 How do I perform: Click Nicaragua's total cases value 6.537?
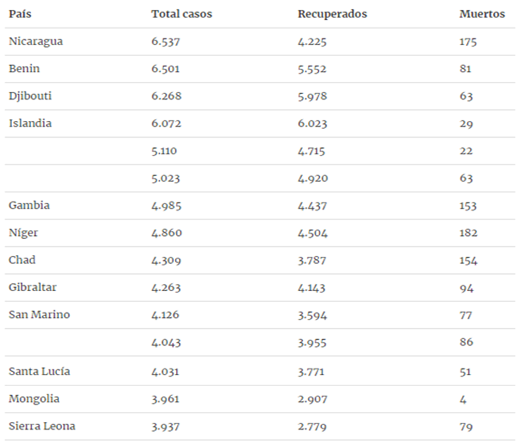click(x=165, y=42)
